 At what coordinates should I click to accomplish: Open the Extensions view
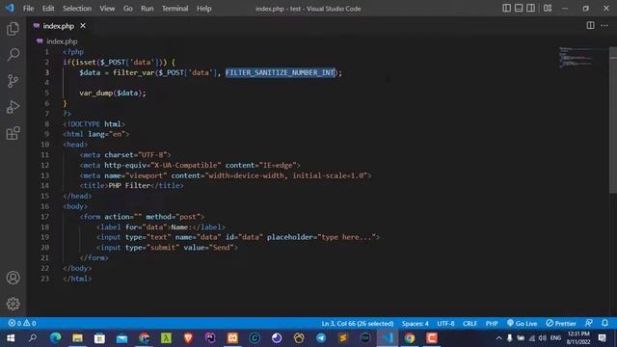tap(13, 133)
